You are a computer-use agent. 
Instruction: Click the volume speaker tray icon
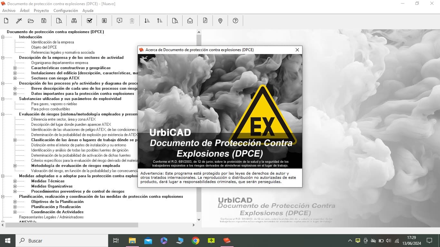click(388, 241)
